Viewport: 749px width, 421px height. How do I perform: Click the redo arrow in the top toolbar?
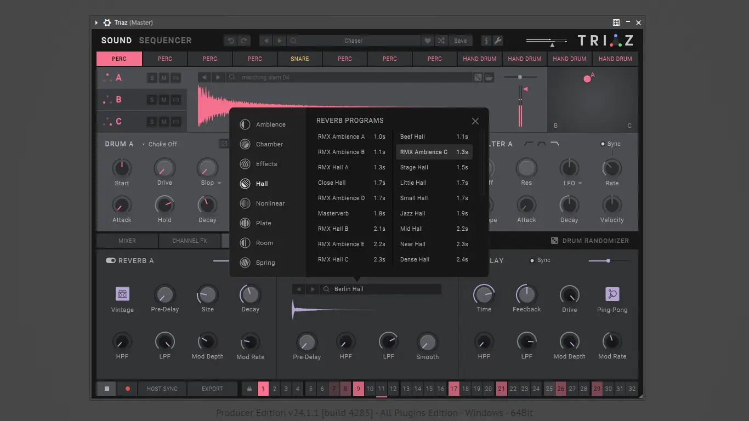coord(244,41)
